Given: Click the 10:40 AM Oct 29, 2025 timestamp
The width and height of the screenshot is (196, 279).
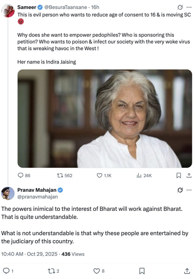Looking at the screenshot, I should click(29, 254).
